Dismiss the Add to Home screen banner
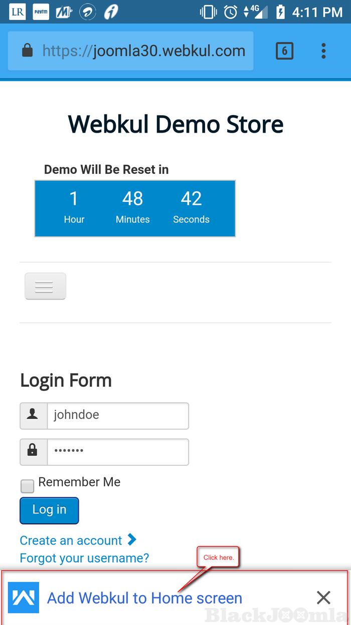The height and width of the screenshot is (625, 351). click(x=323, y=597)
